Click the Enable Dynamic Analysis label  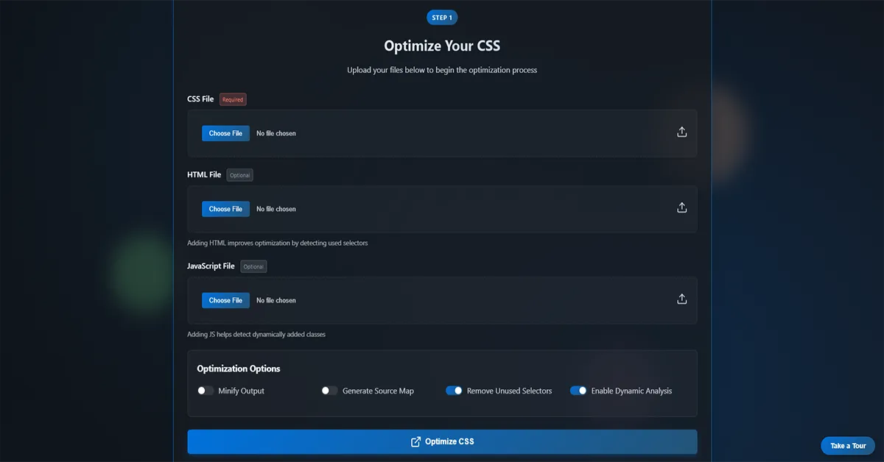coord(631,391)
